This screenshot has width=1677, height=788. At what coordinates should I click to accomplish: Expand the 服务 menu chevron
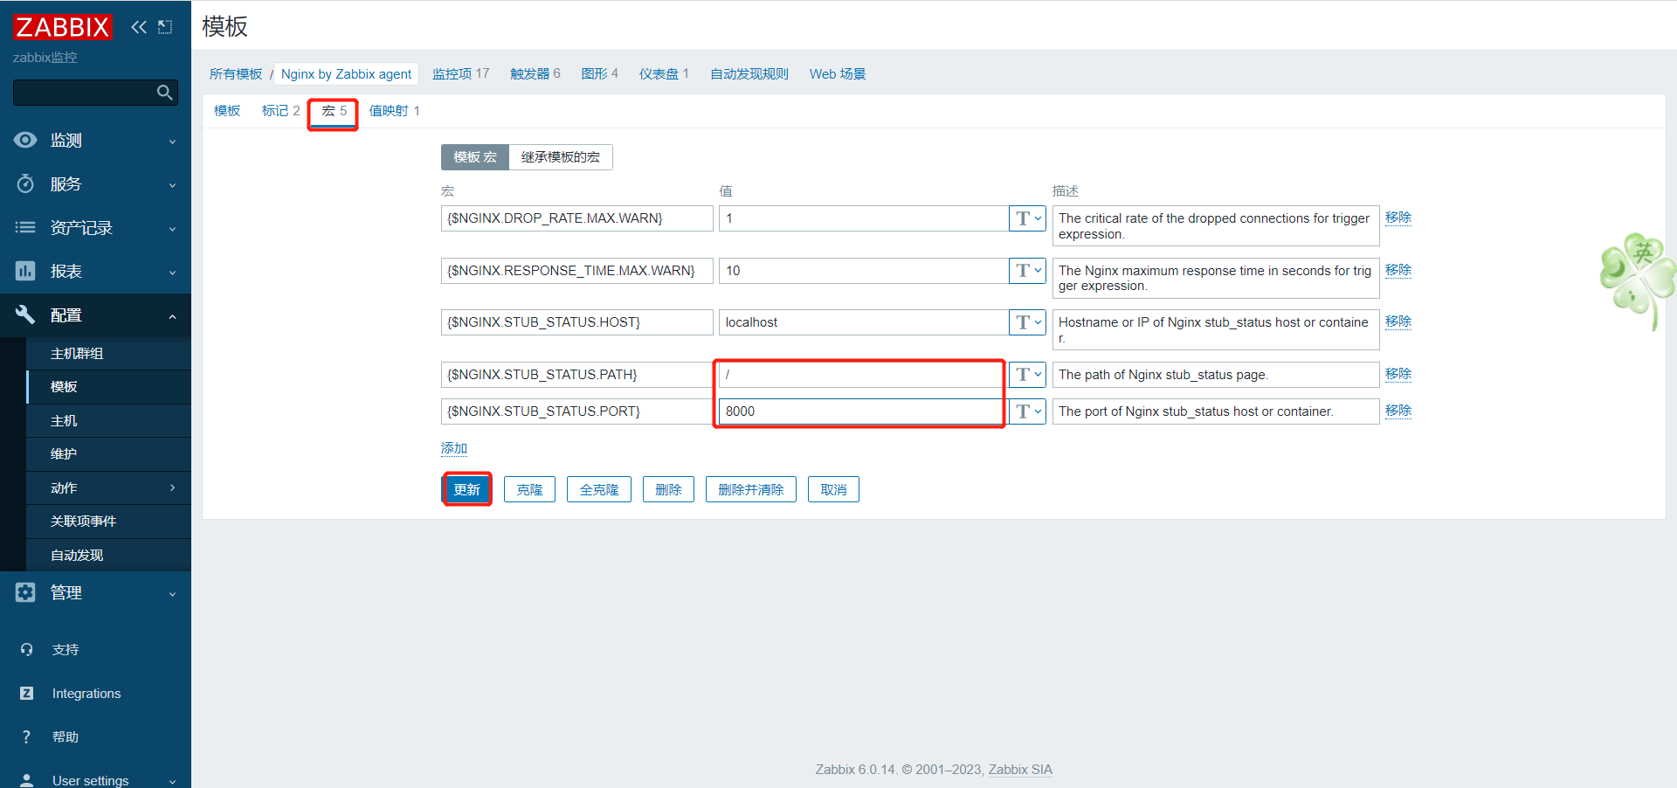[172, 185]
